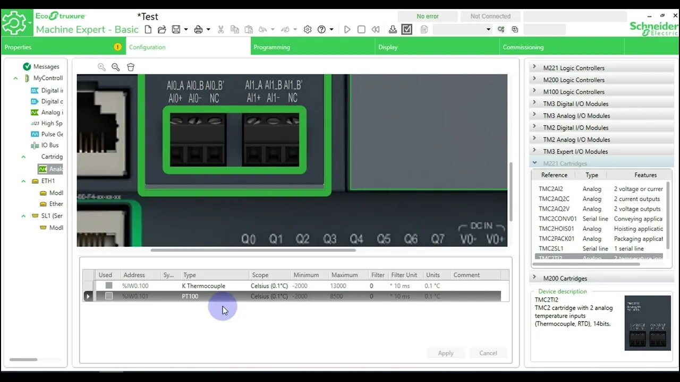Toggle Used checkbox for %IW0.100

click(x=109, y=285)
